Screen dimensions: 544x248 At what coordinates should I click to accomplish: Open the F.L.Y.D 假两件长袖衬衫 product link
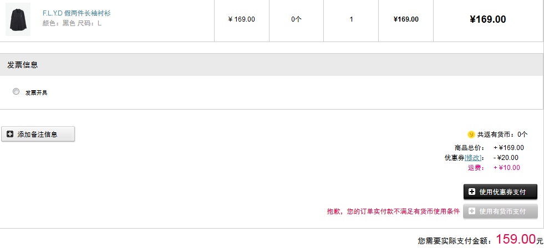77,13
